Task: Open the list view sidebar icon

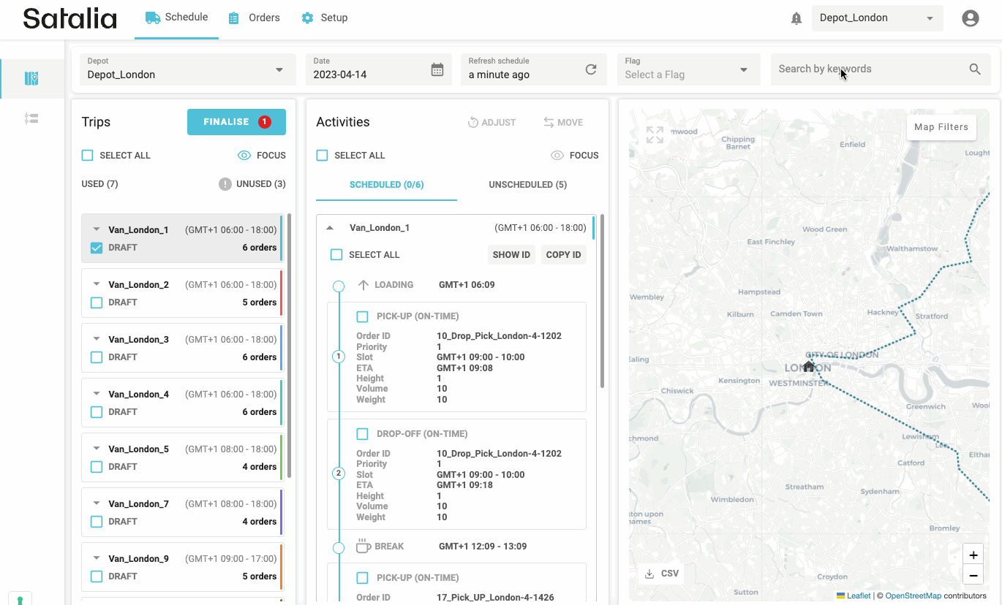Action: pyautogui.click(x=31, y=118)
